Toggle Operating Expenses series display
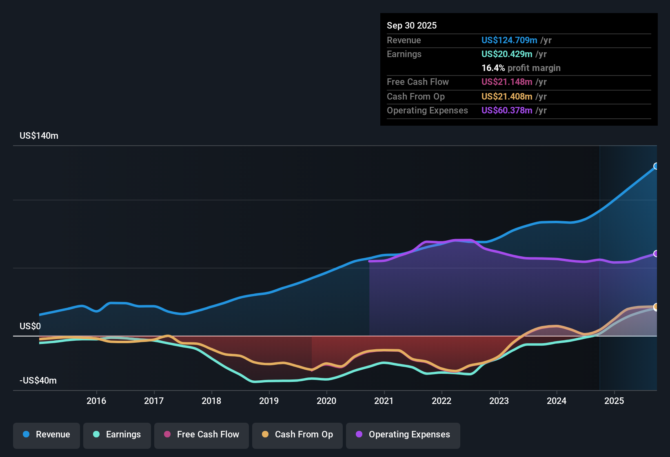This screenshot has height=457, width=670. (403, 435)
